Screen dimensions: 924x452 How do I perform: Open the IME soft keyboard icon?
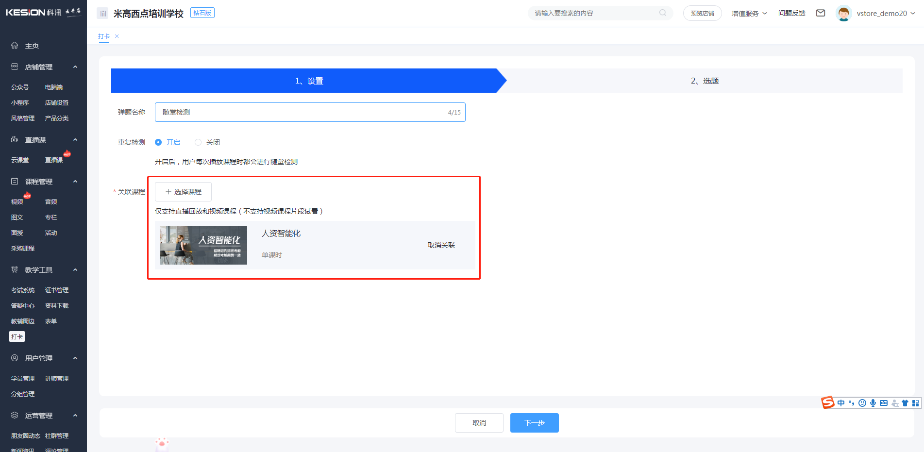tap(884, 403)
